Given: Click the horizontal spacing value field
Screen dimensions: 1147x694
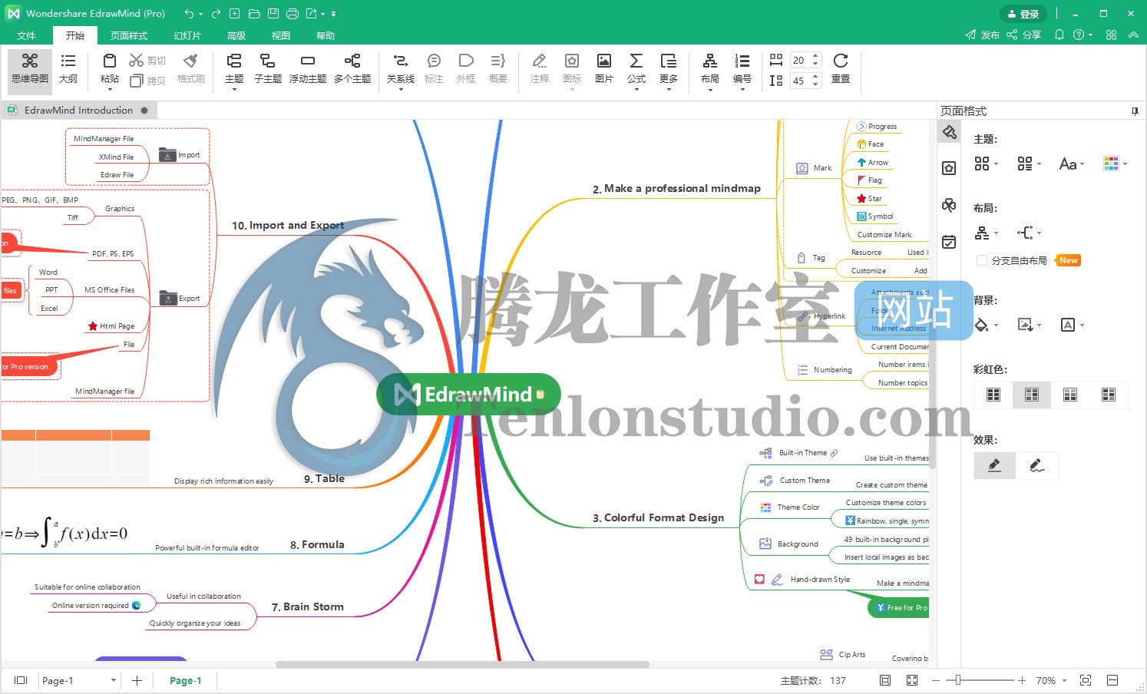Looking at the screenshot, I should click(800, 60).
